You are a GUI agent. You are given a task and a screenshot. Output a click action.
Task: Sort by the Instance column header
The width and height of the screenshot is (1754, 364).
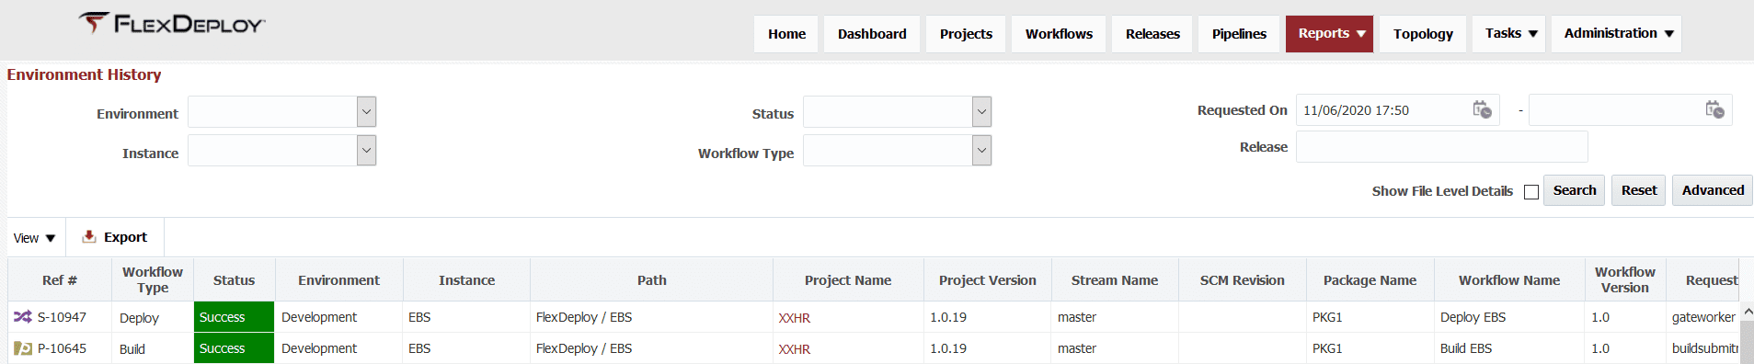[x=466, y=280]
